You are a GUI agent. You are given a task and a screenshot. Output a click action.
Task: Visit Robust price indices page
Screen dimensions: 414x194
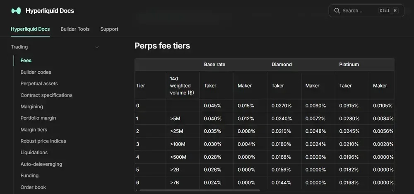43,141
